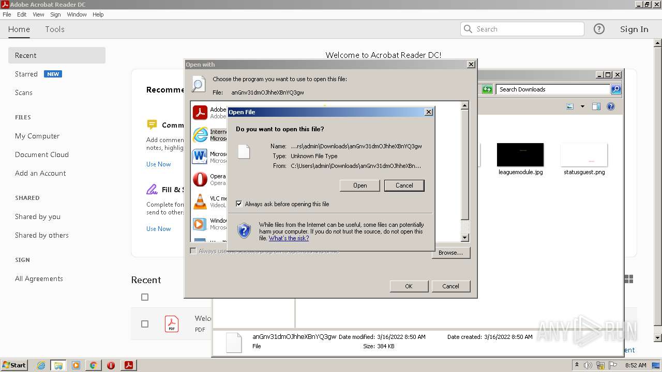Select Adobe Acrobat icon in program list
The width and height of the screenshot is (662, 372).
point(200,112)
